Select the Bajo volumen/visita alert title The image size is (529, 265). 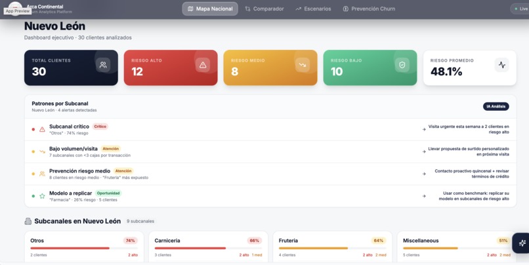(x=74, y=149)
